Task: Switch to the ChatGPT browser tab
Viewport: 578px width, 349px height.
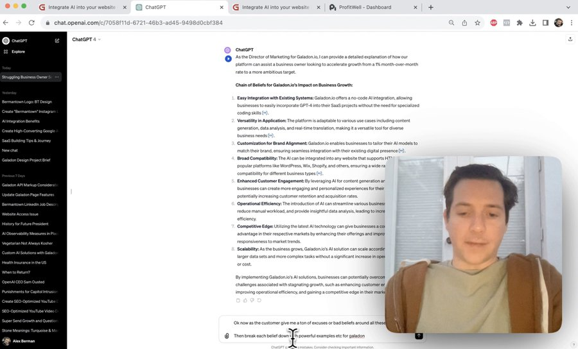Action: (x=180, y=7)
